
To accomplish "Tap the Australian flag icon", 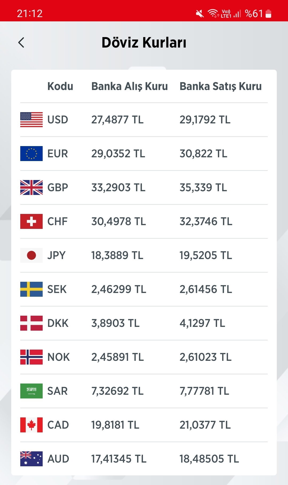I will pyautogui.click(x=31, y=459).
